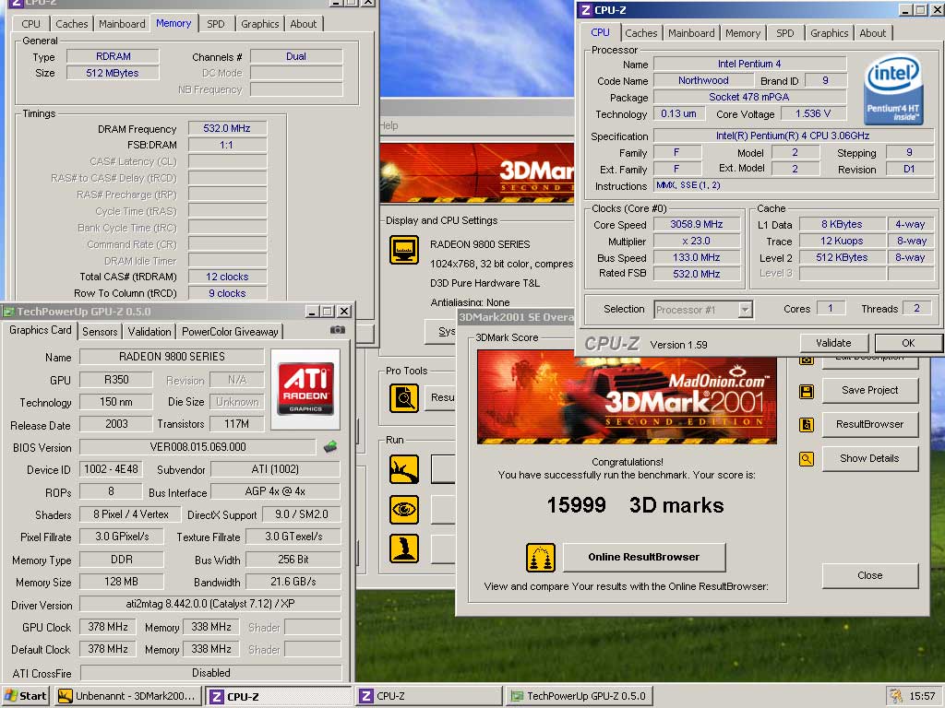Click the CPU-Z title bar Z icon

(x=586, y=9)
